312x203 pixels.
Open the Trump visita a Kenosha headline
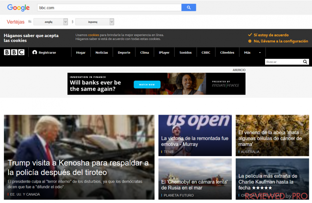[x=78, y=167]
